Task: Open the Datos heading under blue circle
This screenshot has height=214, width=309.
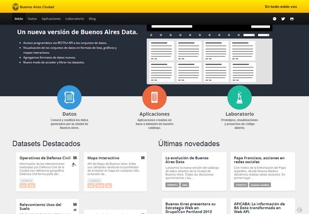Action: 69,114
